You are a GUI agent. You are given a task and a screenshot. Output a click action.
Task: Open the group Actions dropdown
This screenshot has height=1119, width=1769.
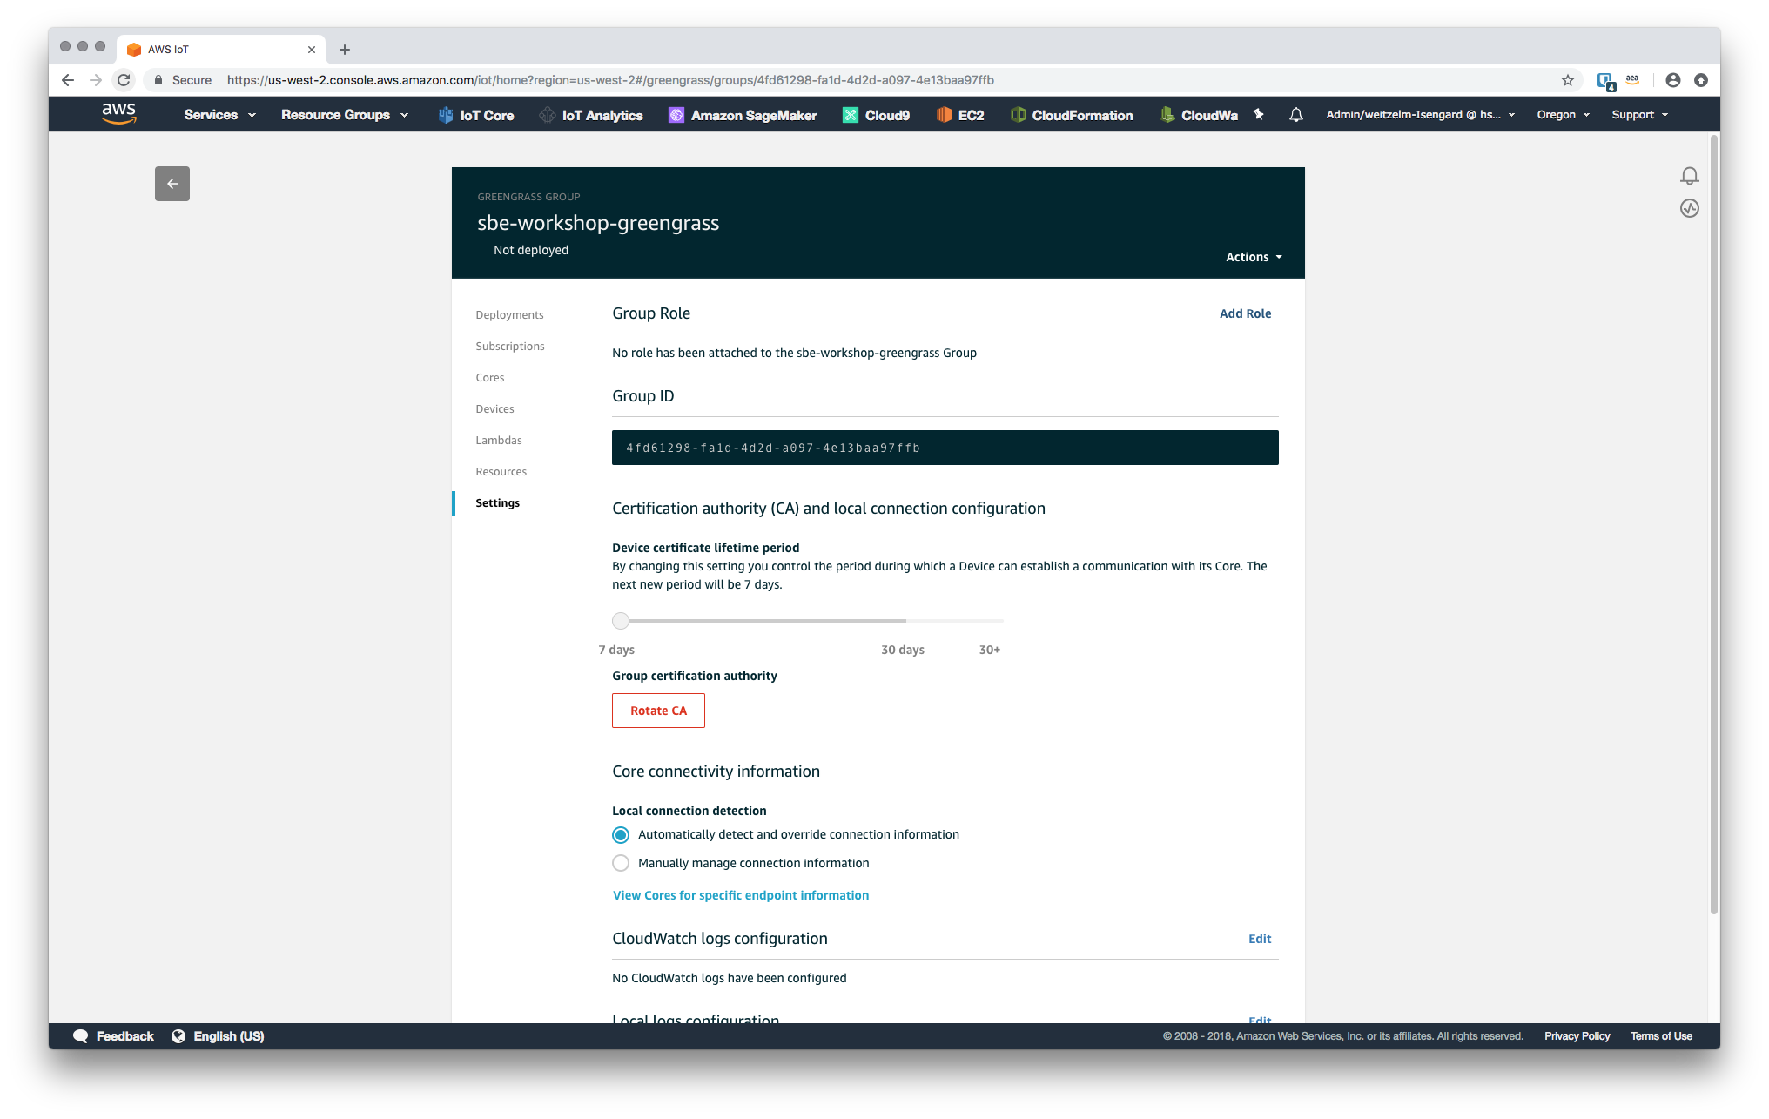(x=1254, y=257)
